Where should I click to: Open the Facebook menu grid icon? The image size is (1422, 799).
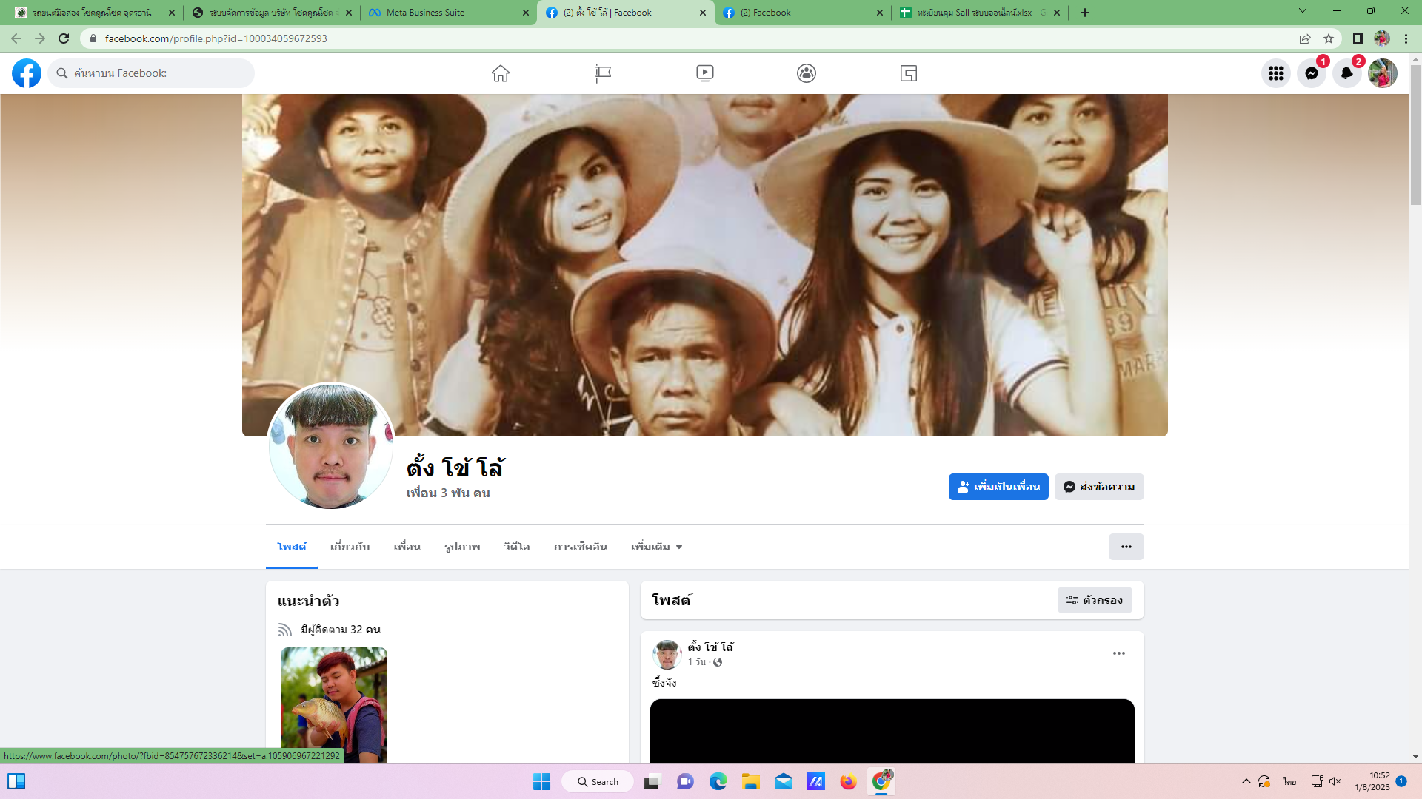[x=1276, y=73]
